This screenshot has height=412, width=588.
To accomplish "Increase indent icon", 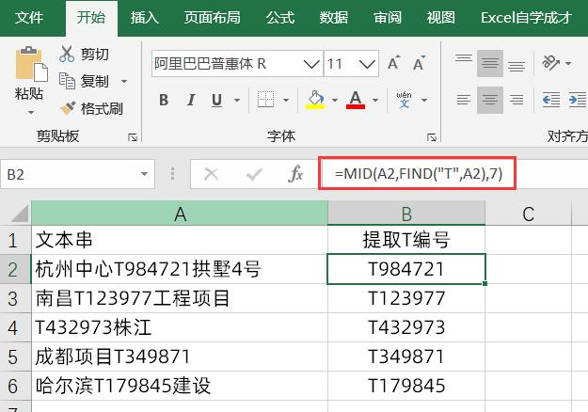I will pos(577,100).
